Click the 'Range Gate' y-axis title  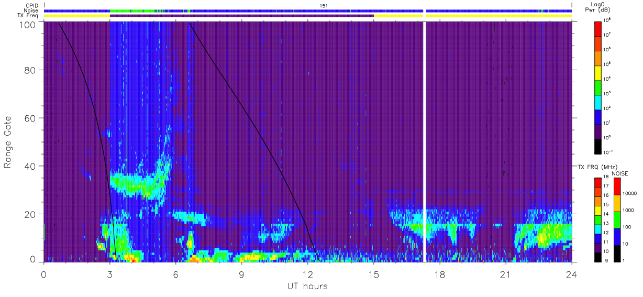tap(8, 142)
